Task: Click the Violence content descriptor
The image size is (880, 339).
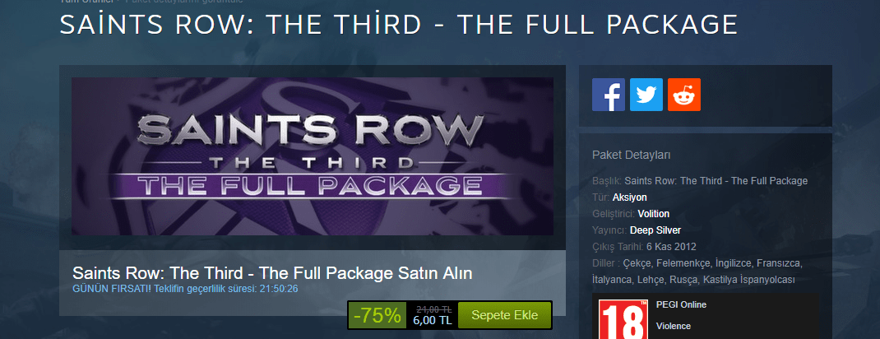Action: [x=674, y=326]
